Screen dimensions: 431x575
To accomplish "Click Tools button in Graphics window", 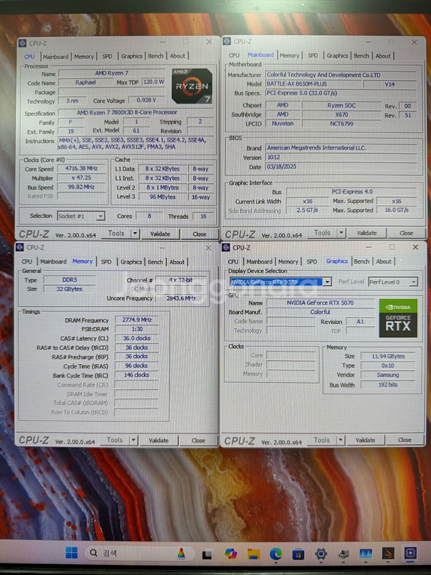I will pyautogui.click(x=322, y=439).
